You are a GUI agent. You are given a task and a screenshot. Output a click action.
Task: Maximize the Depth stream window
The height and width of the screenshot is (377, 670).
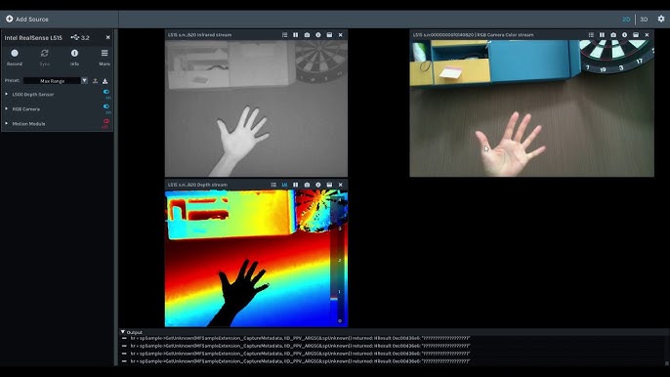pos(329,185)
